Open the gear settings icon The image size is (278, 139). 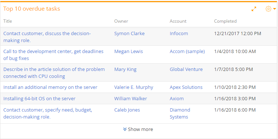(268, 9)
